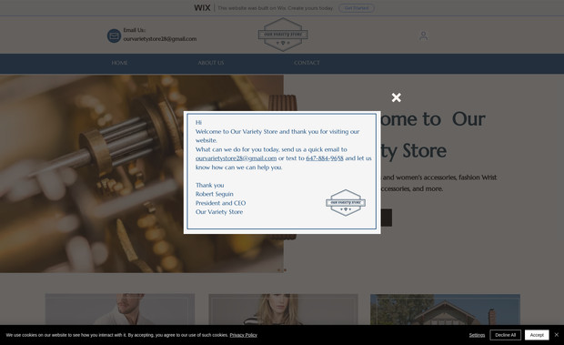Image resolution: width=564 pixels, height=345 pixels.
Task: Open the HOME navigation item
Action: click(119, 63)
